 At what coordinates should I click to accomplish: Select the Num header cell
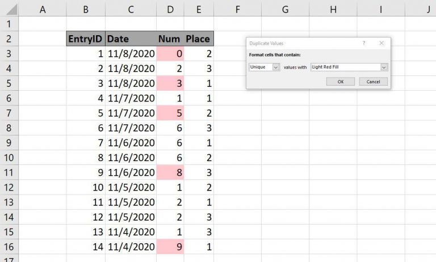pos(170,39)
